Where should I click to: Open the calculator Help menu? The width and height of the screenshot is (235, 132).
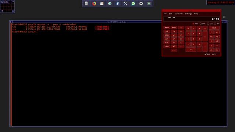[x=196, y=14]
